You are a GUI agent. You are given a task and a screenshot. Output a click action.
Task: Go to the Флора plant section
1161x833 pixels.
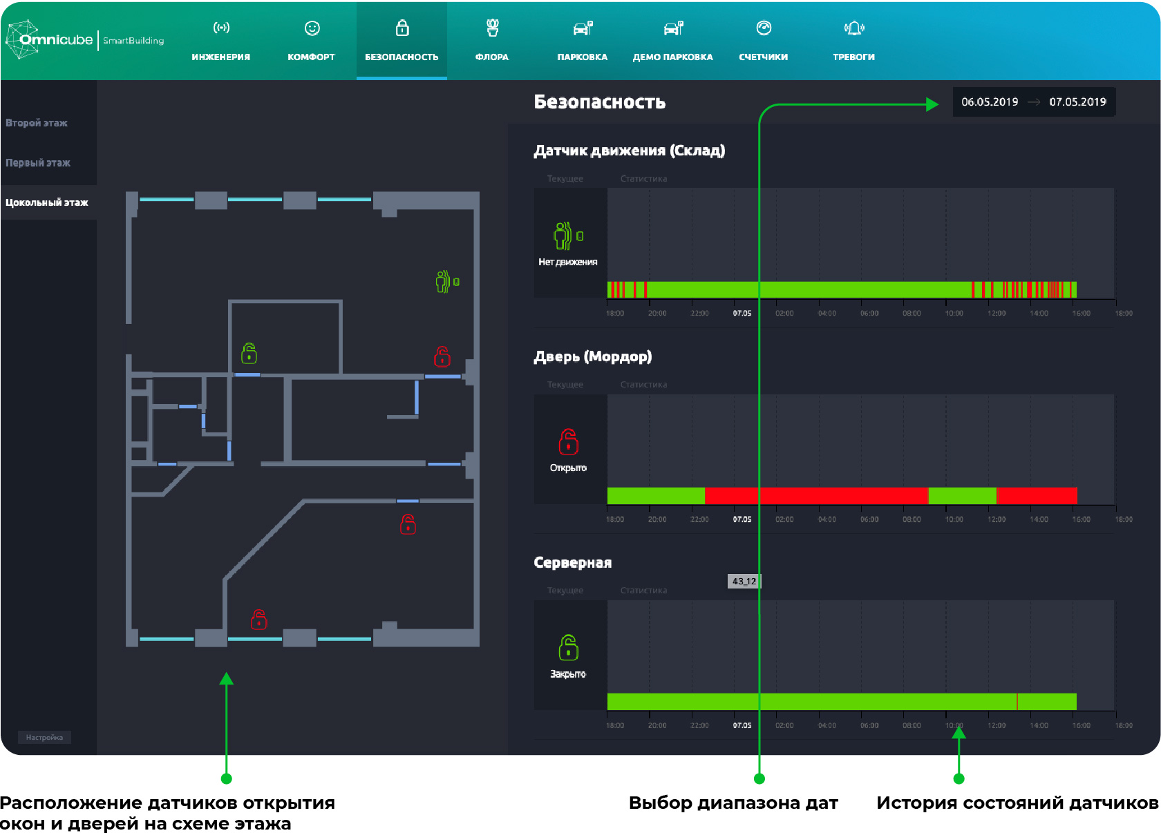pyautogui.click(x=492, y=41)
